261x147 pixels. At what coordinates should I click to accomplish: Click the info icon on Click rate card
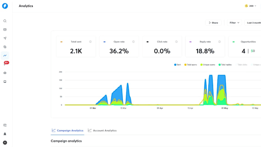pos(177,42)
